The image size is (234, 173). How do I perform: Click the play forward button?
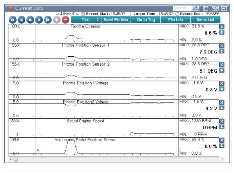tap(39, 20)
